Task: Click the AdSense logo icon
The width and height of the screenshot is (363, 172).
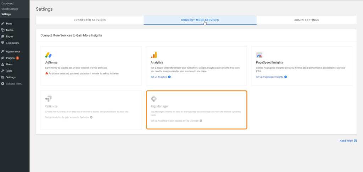Action: coord(49,55)
